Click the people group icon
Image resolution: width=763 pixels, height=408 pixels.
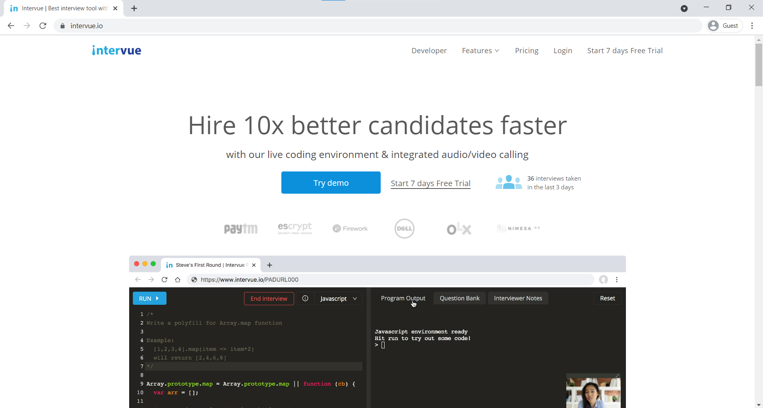[x=509, y=182]
